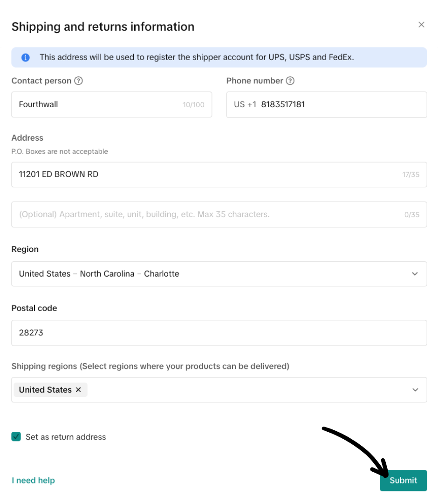
Task: Close the Shipping and returns dialog
Action: pos(422,24)
